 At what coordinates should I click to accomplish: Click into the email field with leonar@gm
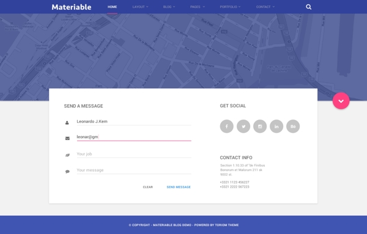(134, 137)
